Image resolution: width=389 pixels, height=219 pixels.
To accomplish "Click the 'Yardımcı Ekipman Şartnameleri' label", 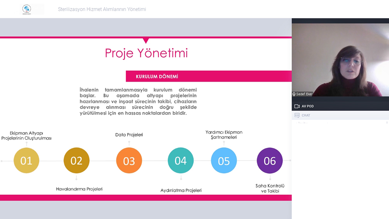I will pos(224,135).
